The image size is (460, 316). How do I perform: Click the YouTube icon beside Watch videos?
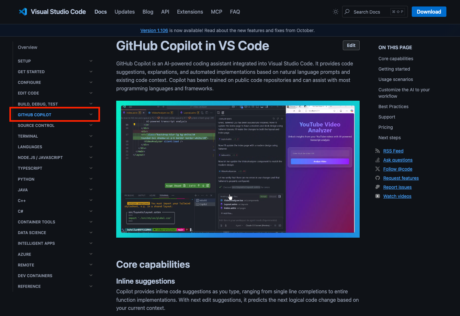[x=377, y=196]
